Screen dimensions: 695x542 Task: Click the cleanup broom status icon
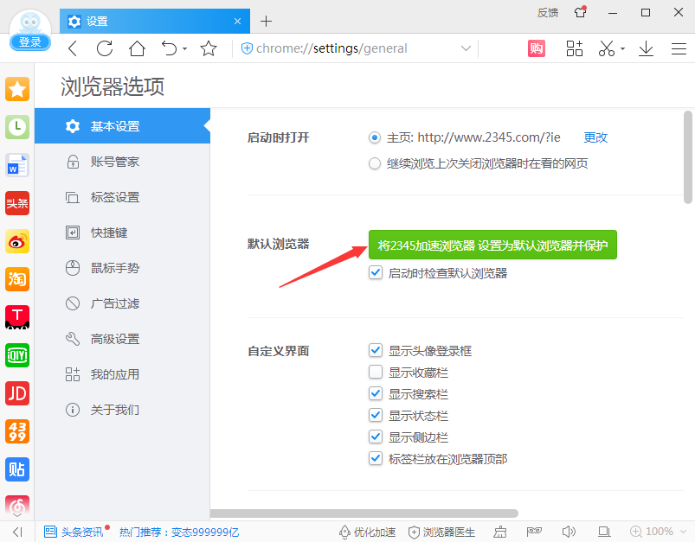500,532
